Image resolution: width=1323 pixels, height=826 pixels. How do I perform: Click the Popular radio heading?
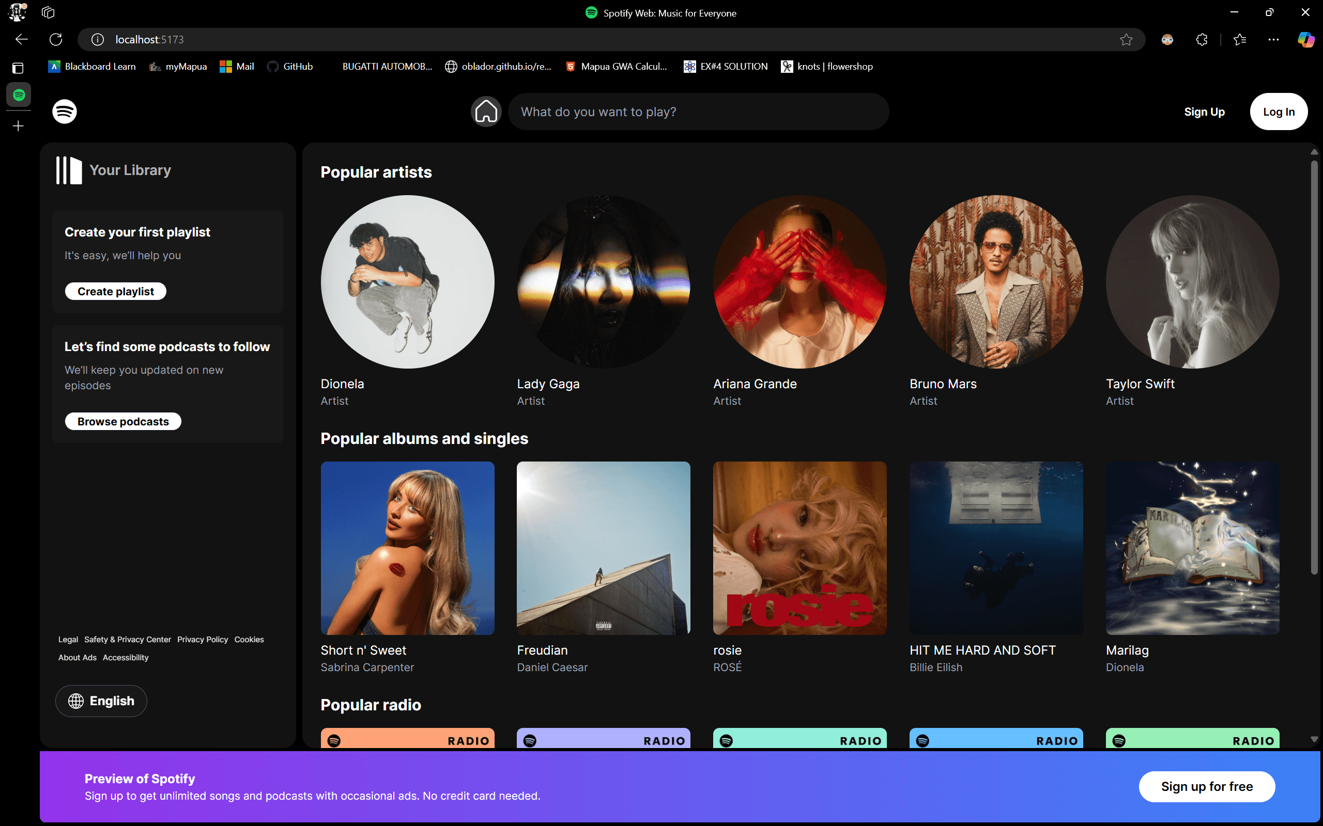click(x=371, y=705)
